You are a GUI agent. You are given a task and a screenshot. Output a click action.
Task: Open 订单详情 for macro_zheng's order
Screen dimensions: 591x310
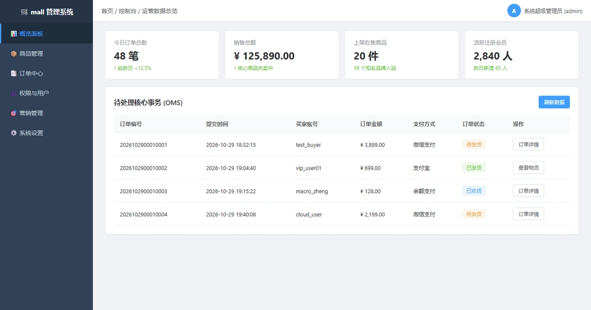528,191
